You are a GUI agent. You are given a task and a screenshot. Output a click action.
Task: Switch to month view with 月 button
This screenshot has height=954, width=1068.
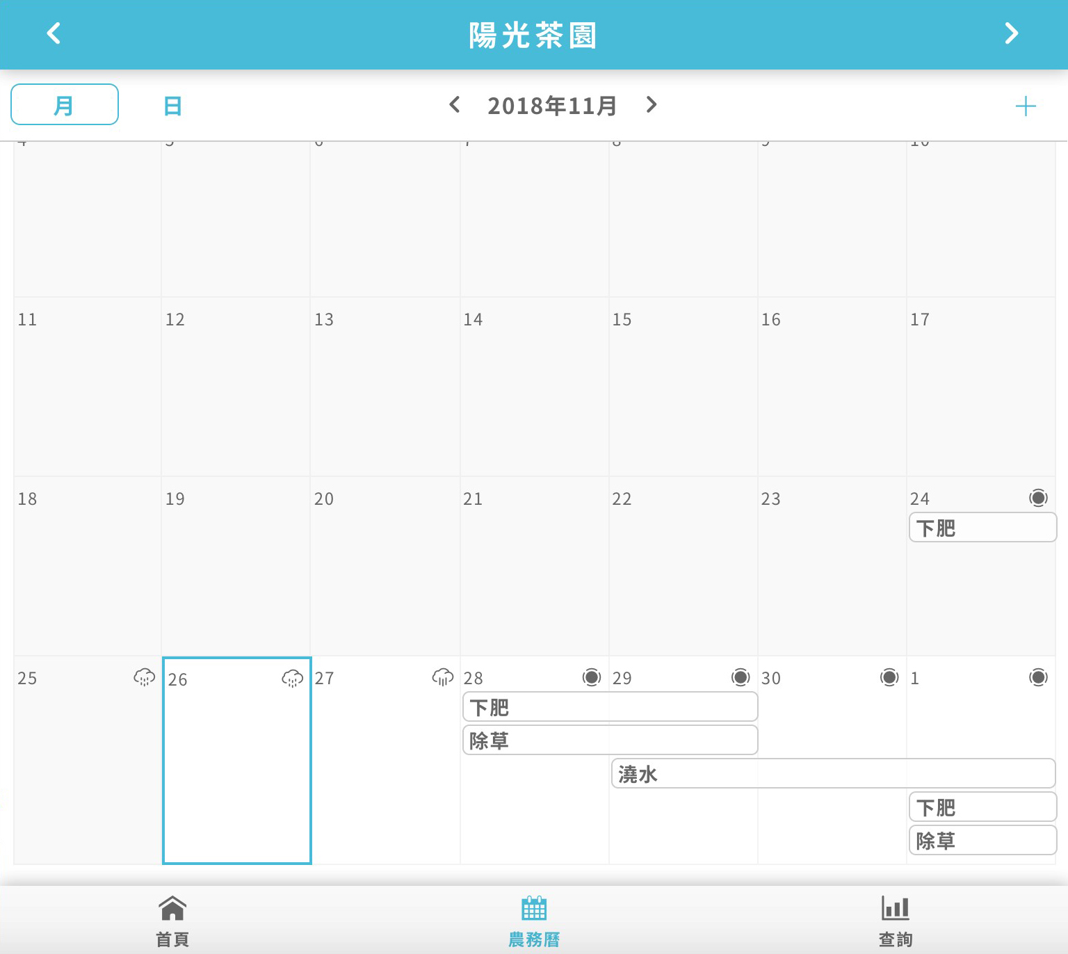65,105
